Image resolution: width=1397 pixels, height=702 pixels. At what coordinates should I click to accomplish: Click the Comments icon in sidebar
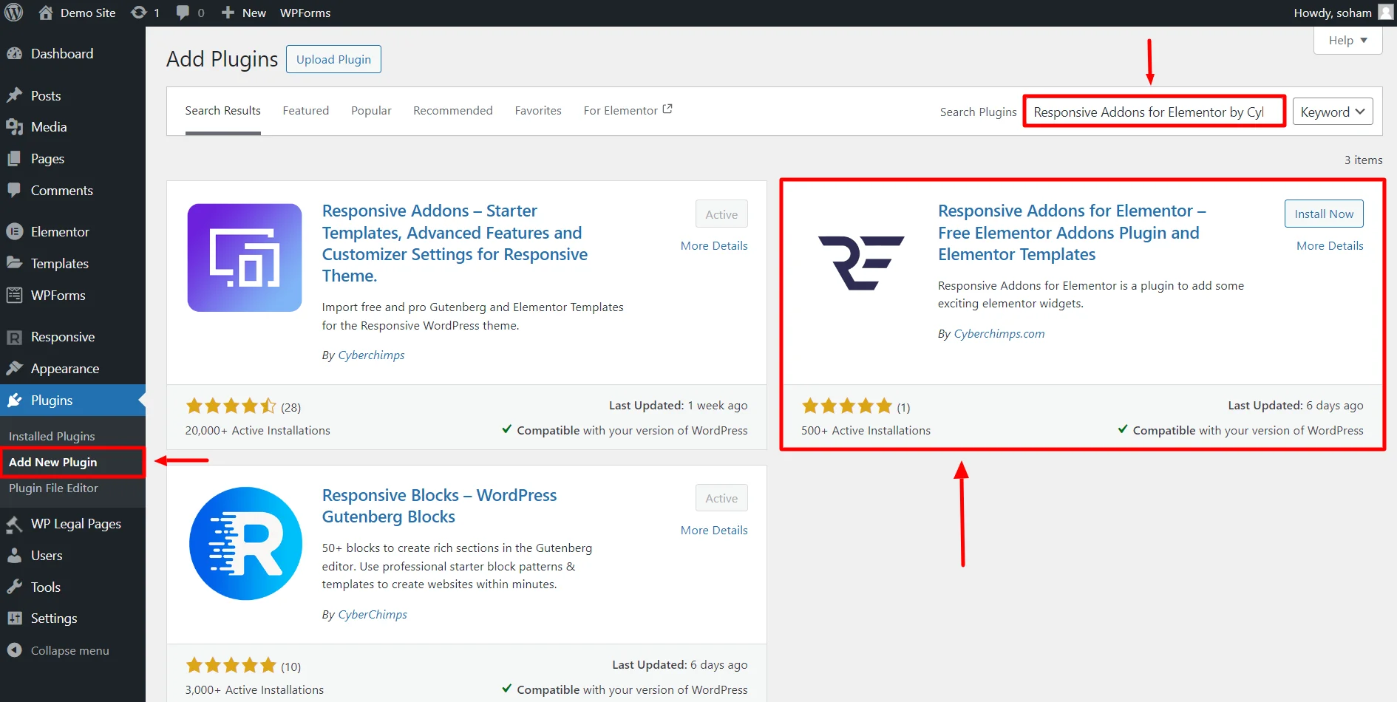(14, 191)
